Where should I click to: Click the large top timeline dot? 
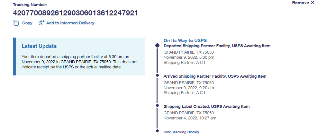coord(157,46)
